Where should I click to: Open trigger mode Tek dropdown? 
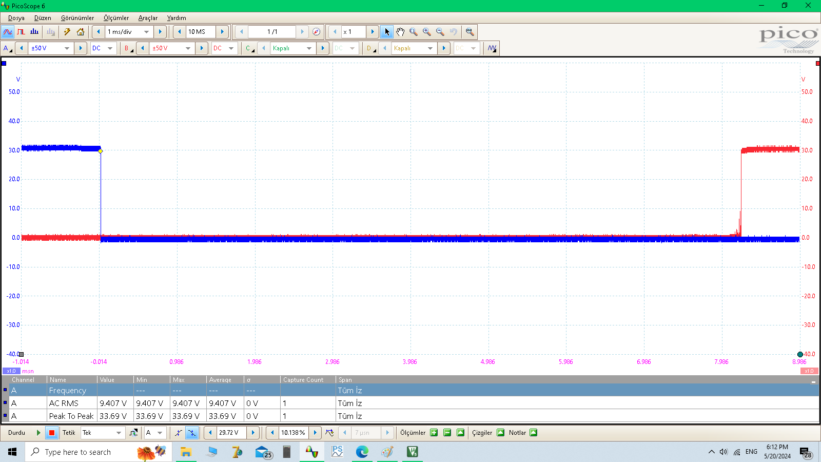tap(119, 433)
